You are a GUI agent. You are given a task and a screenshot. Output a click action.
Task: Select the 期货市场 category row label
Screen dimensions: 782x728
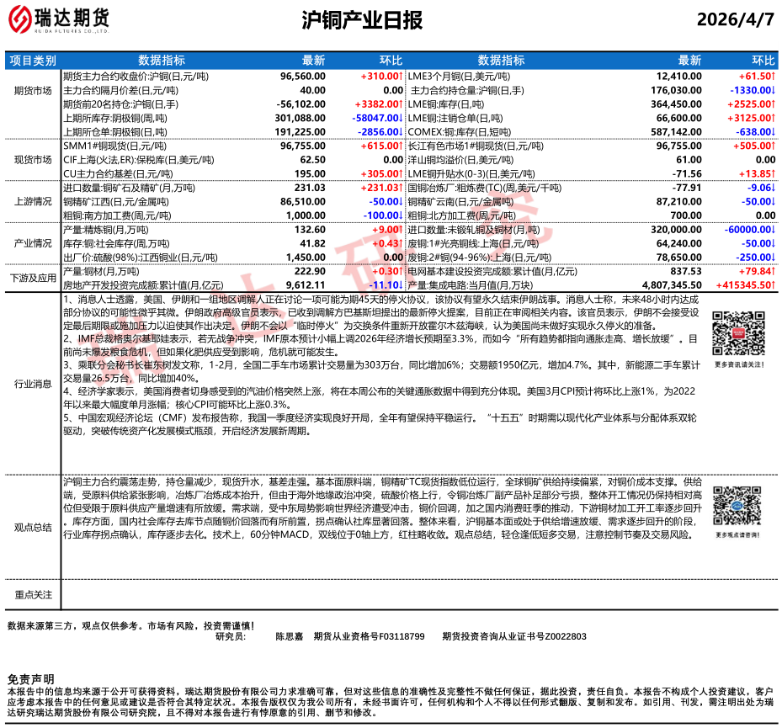click(x=33, y=90)
